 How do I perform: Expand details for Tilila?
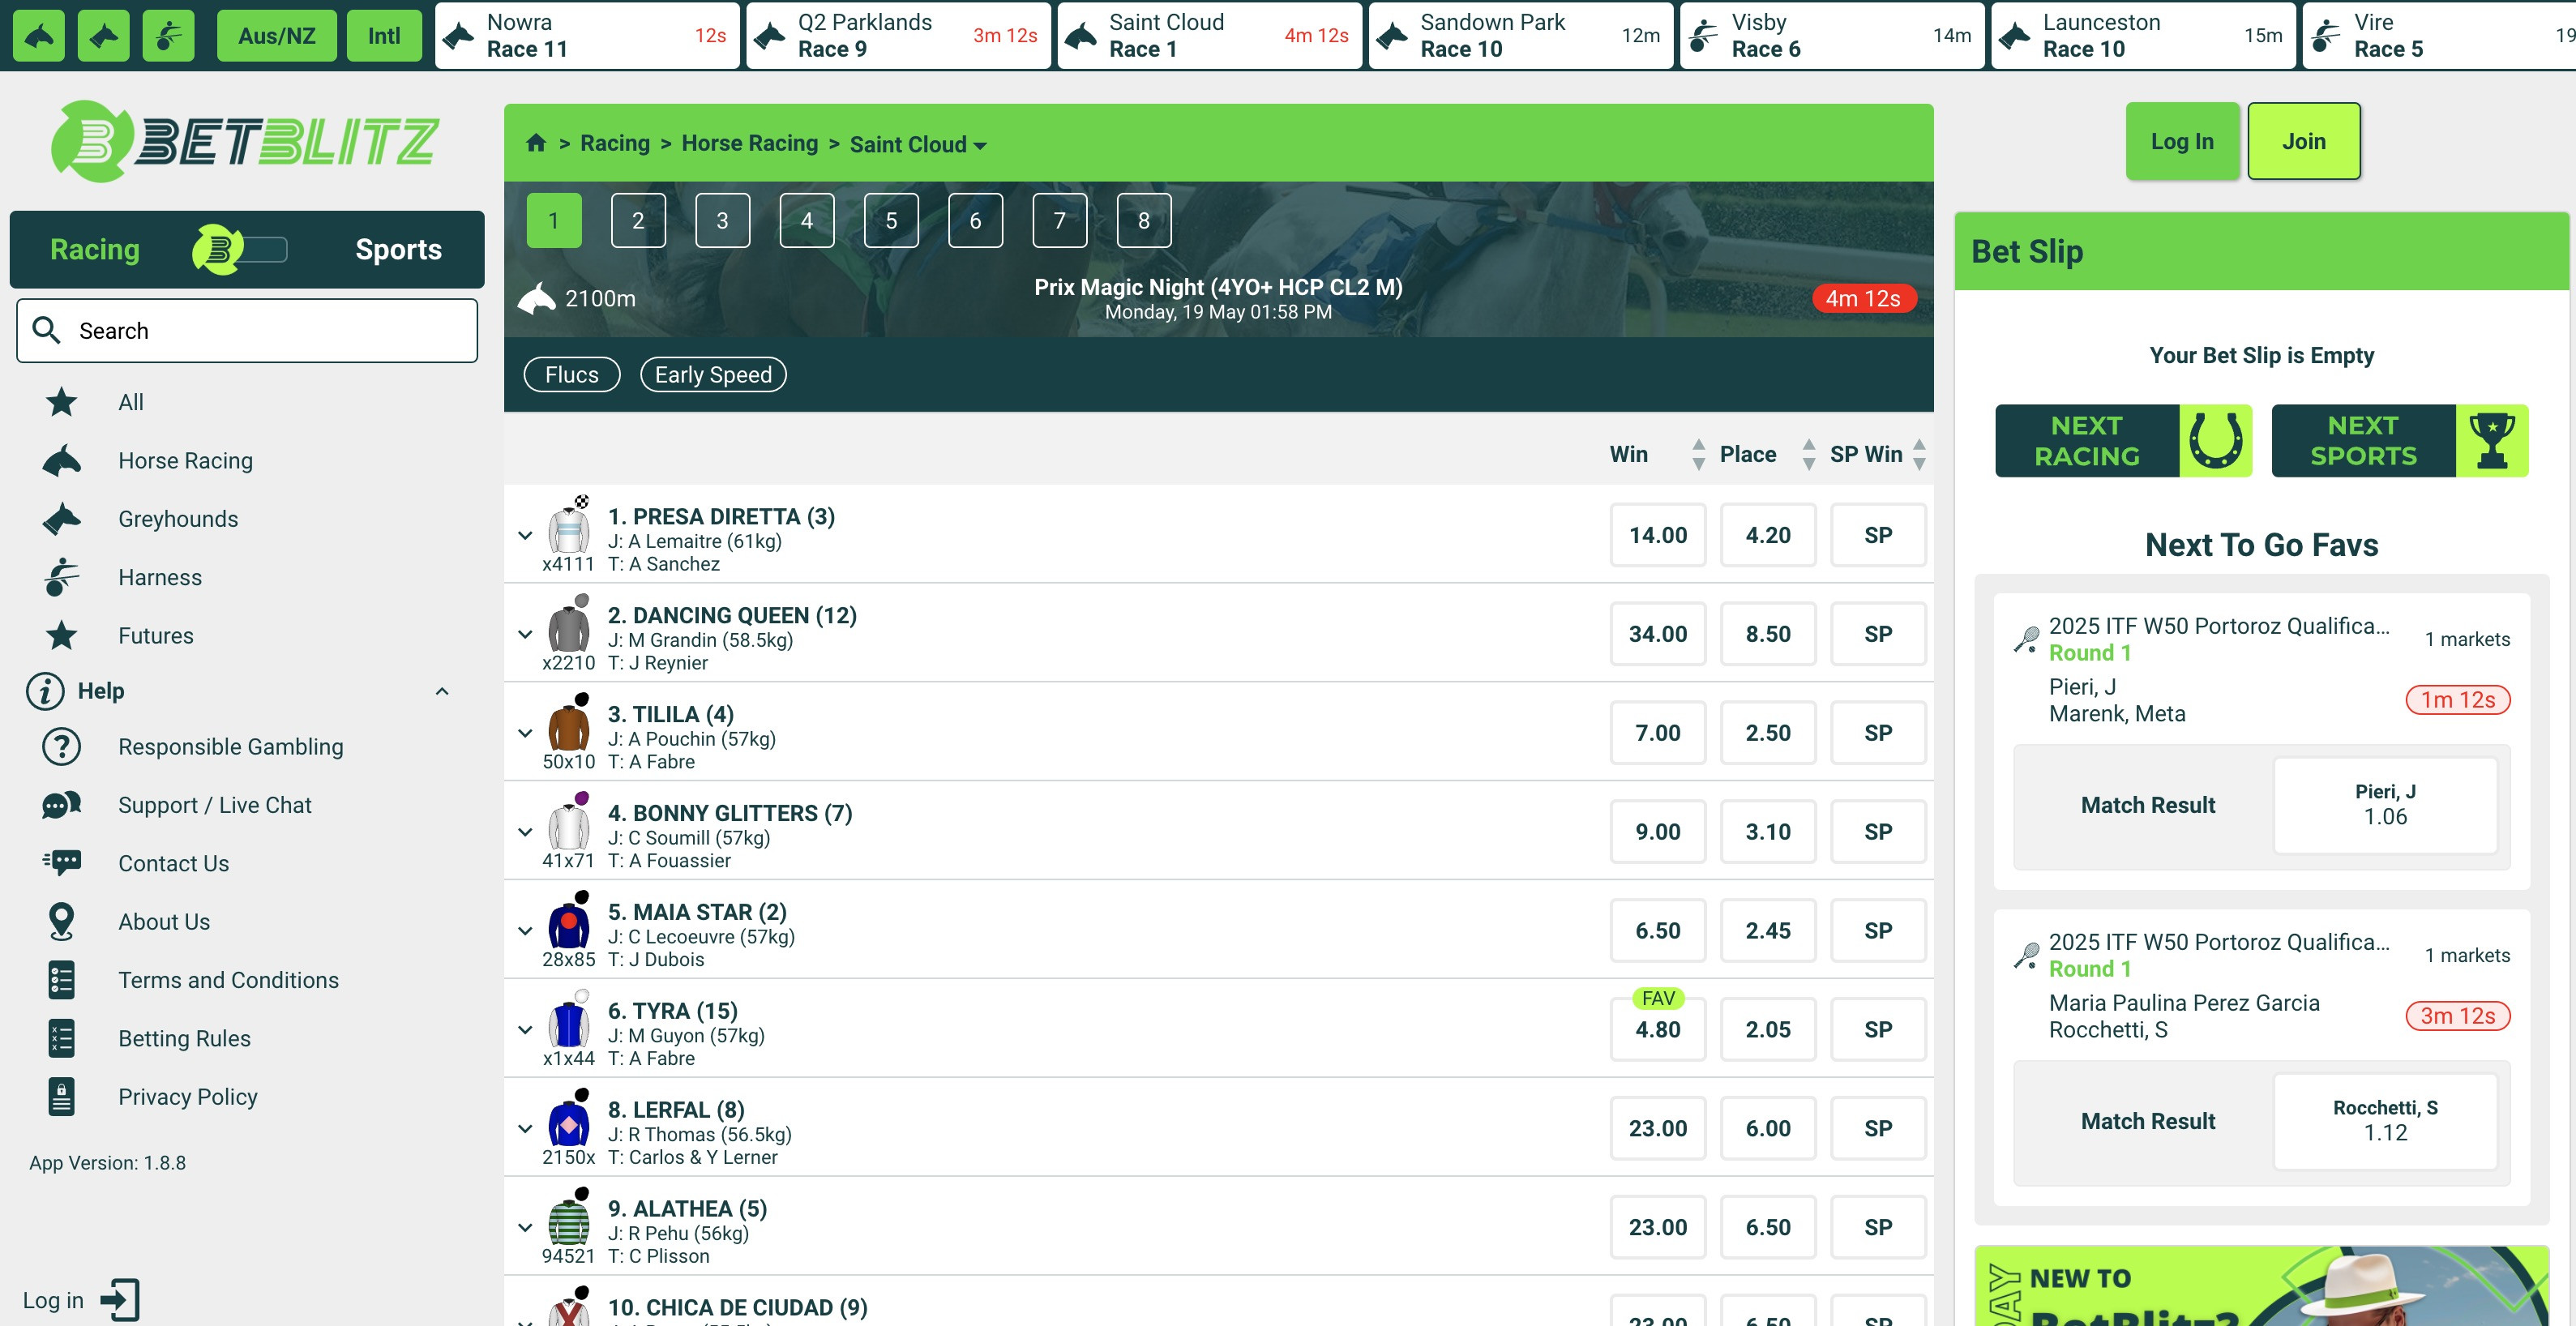525,733
